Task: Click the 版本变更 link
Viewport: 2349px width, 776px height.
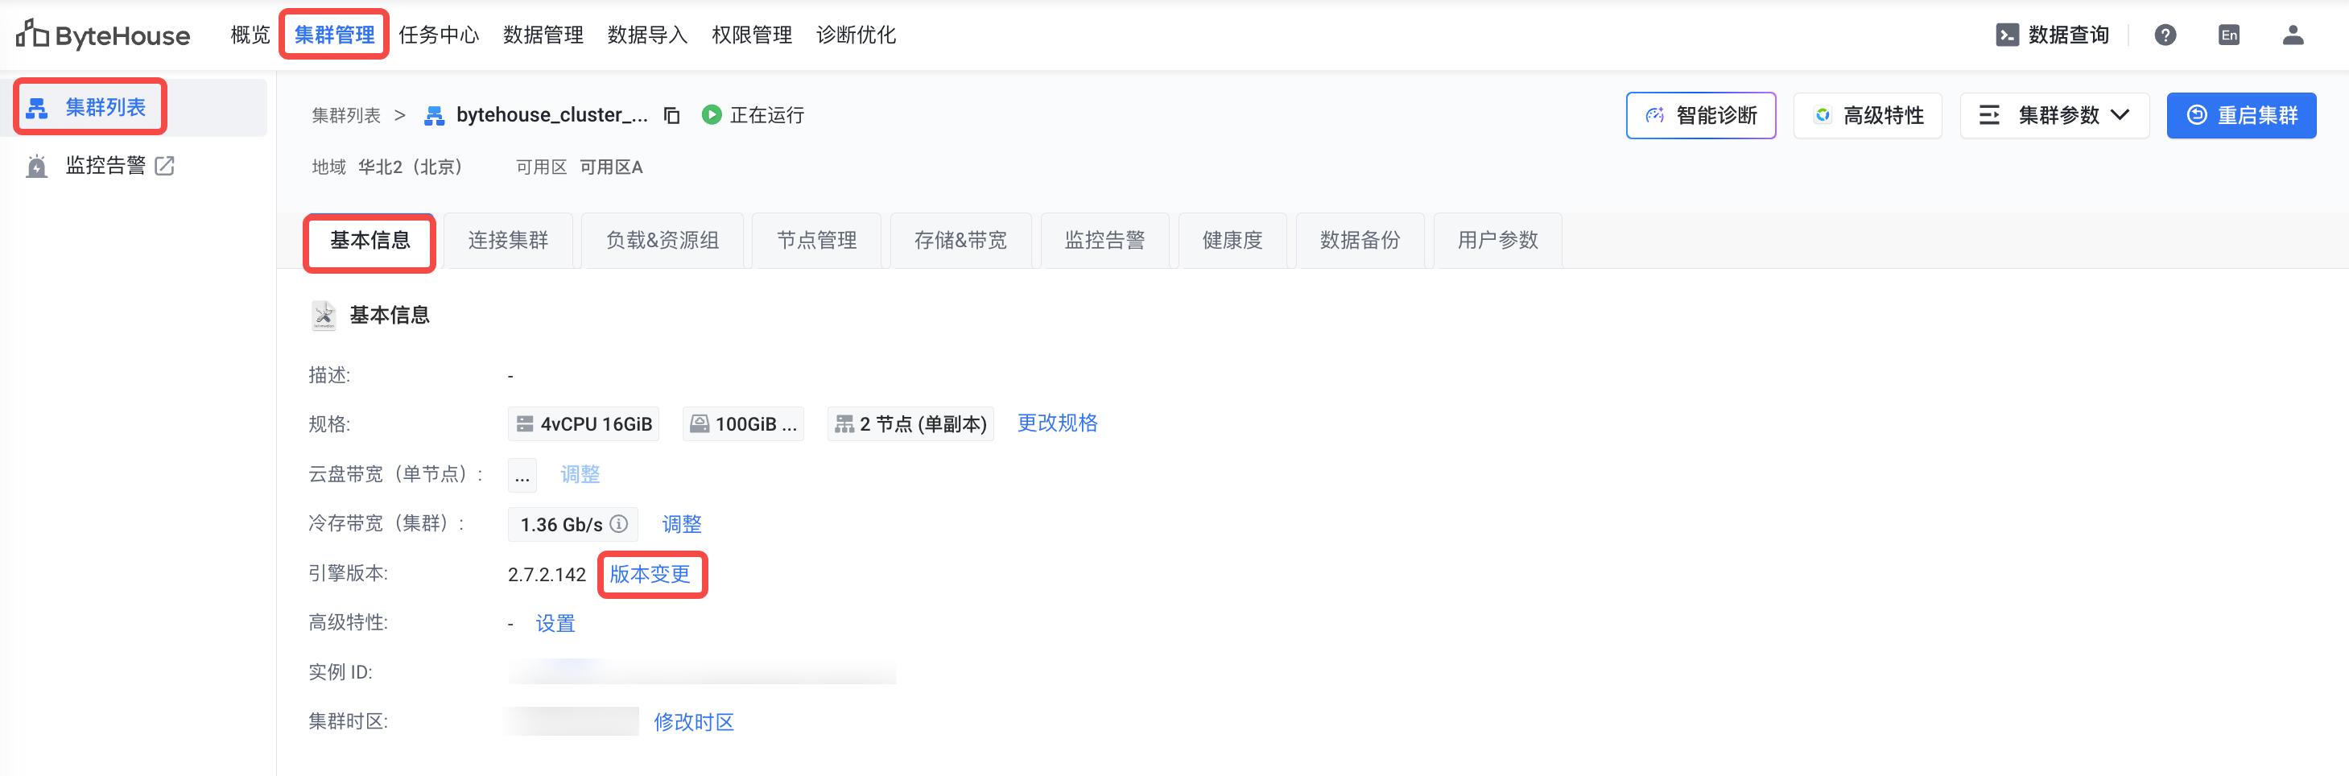Action: point(650,575)
